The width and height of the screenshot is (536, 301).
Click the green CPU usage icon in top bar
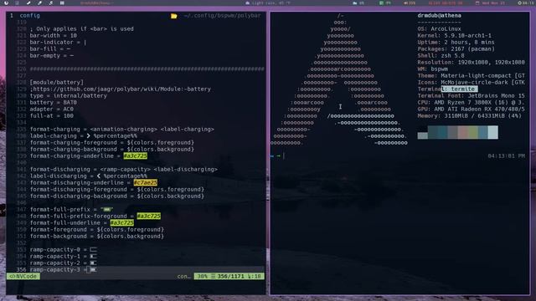pyautogui.click(x=381, y=3)
